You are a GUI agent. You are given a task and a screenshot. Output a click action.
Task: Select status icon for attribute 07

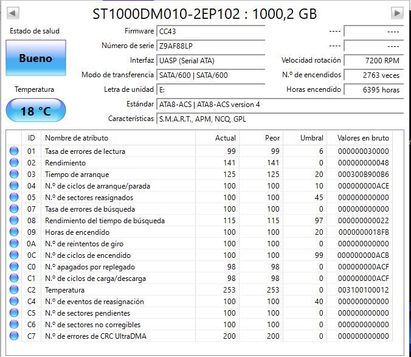14,209
